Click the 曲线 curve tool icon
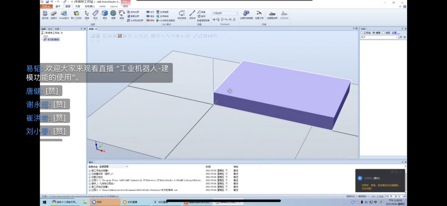The width and height of the screenshot is (447, 206). click(122, 14)
